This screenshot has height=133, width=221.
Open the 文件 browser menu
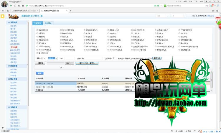coord(179,1)
